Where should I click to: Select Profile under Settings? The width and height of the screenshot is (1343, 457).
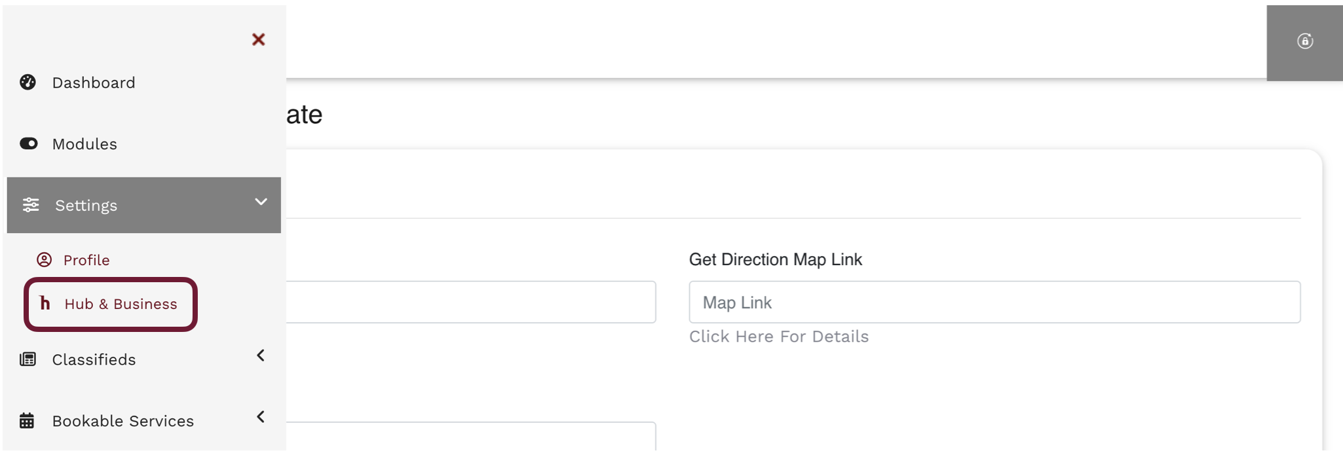tap(86, 260)
